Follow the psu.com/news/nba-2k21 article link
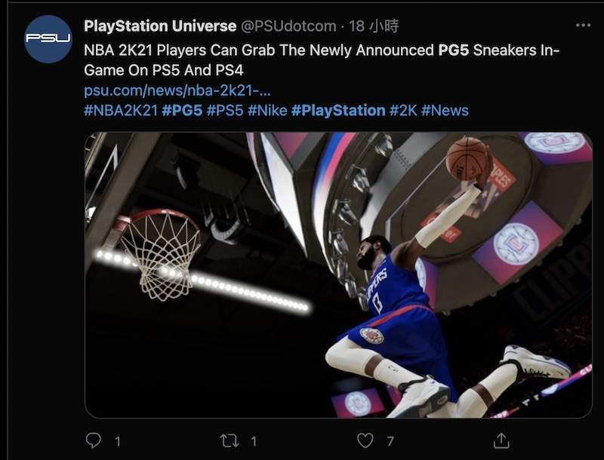Screen dimensions: 604x460 pyautogui.click(x=177, y=90)
